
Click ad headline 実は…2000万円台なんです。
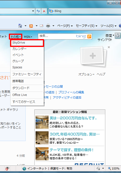(73, 118)
